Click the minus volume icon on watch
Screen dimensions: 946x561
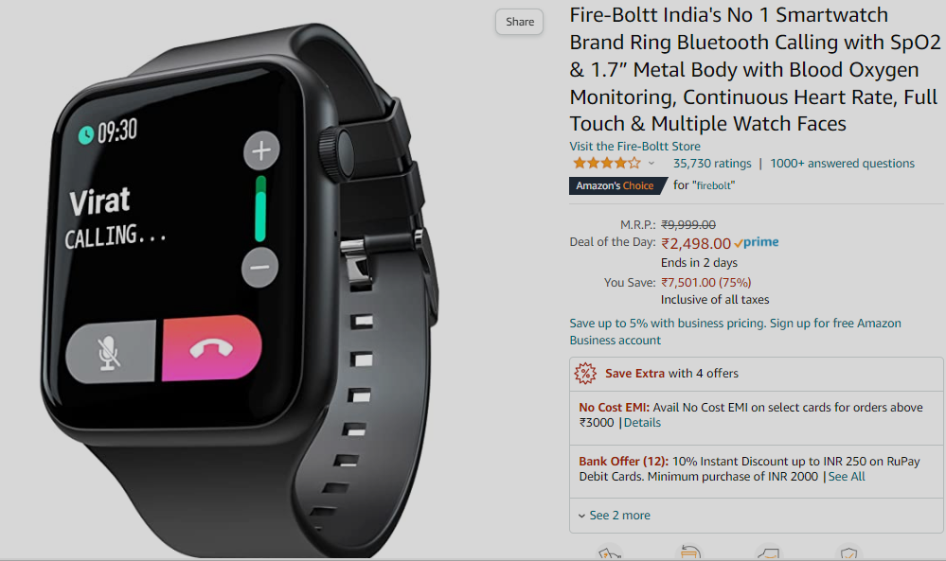[260, 267]
